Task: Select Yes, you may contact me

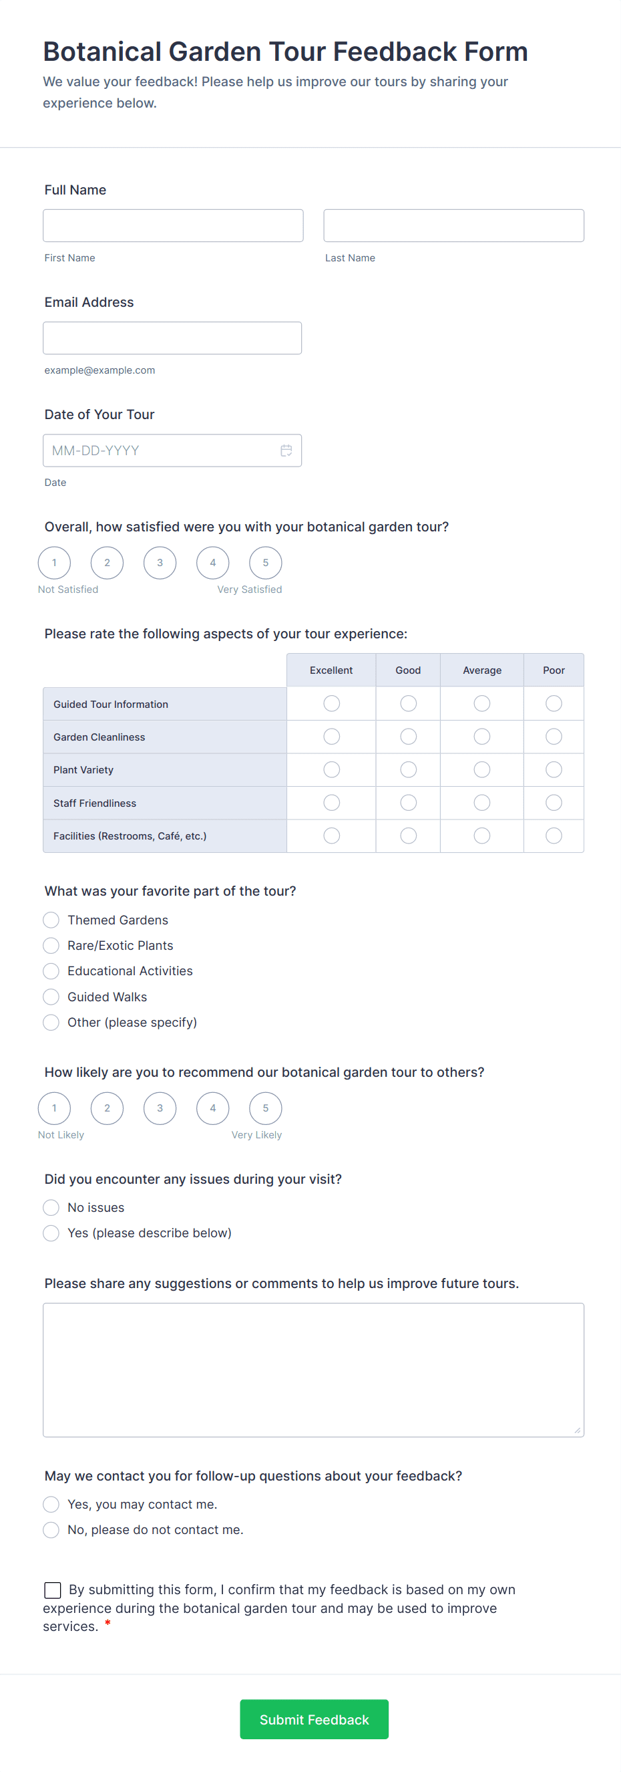Action: point(51,1505)
